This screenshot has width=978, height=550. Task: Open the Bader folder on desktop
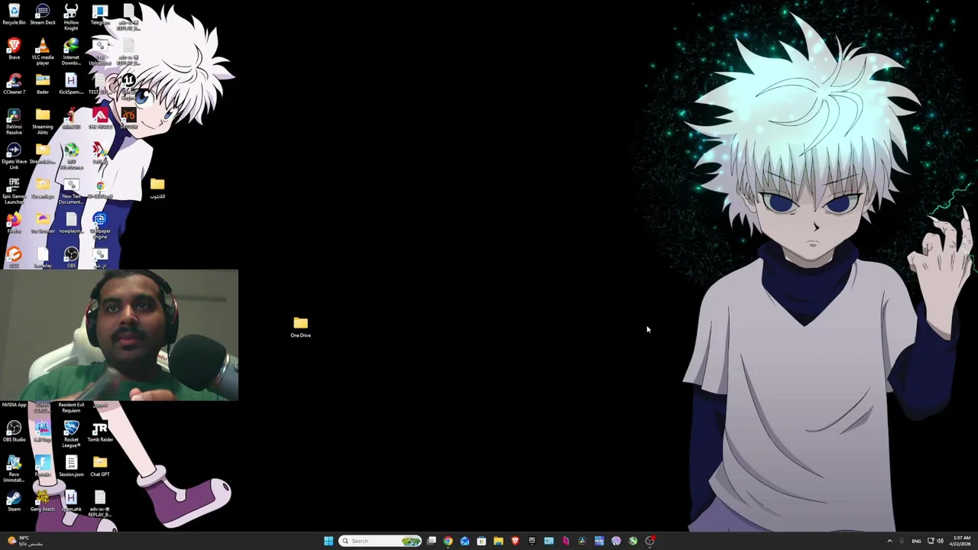coord(43,84)
